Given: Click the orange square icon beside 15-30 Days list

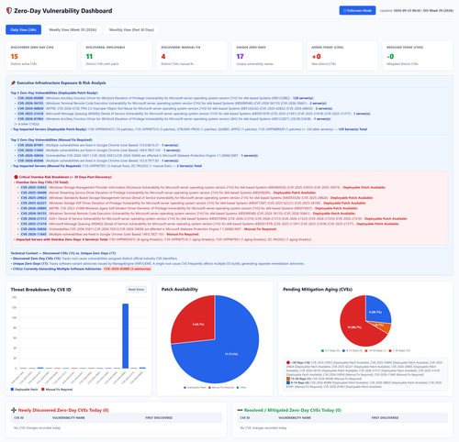Looking at the screenshot, I should [x=288, y=379].
